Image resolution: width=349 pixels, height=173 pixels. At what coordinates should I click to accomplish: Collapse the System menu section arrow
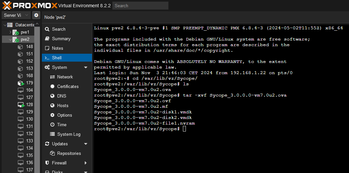point(86,68)
